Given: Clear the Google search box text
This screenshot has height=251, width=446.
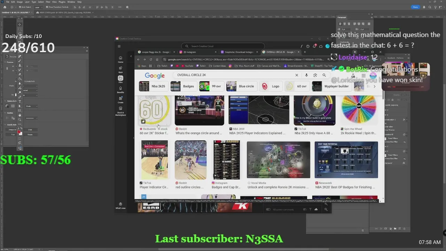Looking at the screenshot, I should [297, 75].
